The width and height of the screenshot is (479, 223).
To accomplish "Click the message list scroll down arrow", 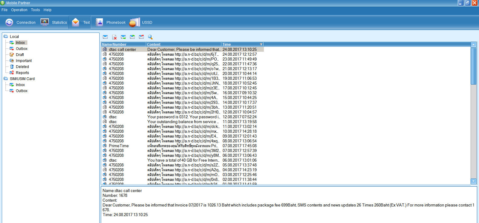I will (x=474, y=181).
